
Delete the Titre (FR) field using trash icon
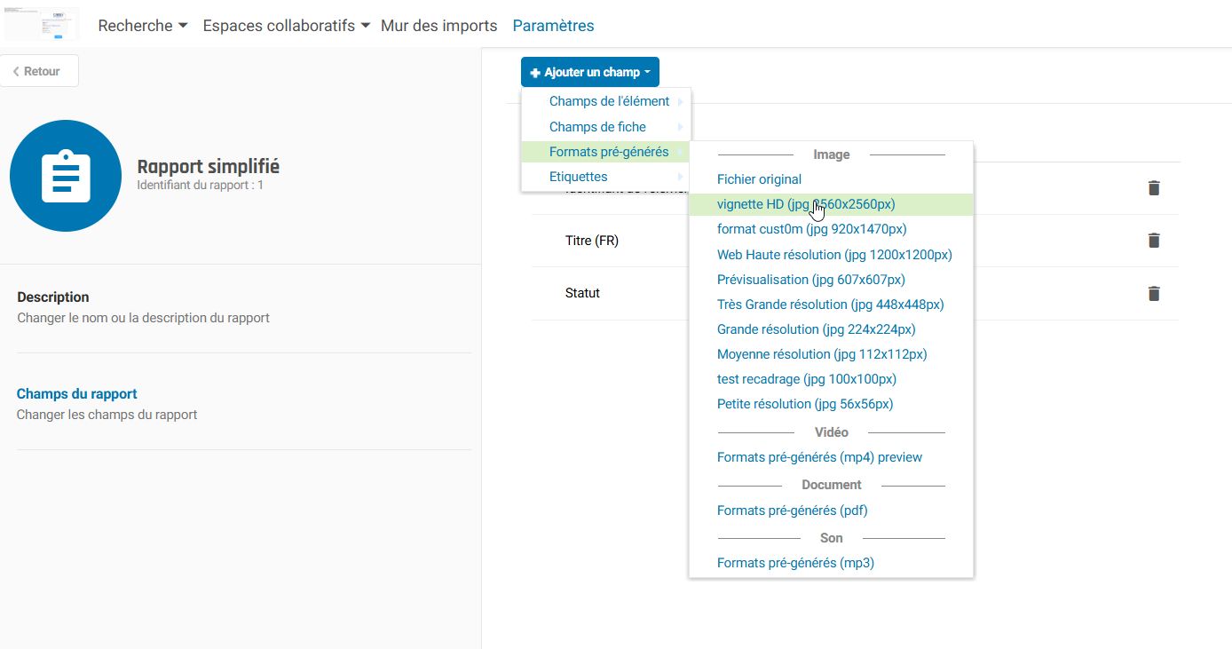pyautogui.click(x=1153, y=240)
